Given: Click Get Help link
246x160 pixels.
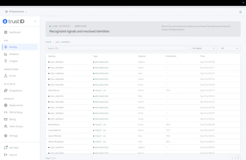Looking at the screenshot, I should [x=14, y=148].
